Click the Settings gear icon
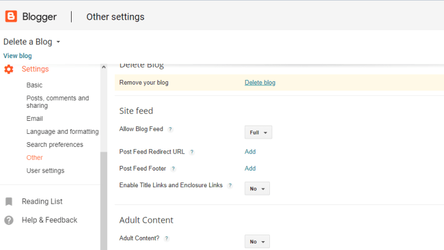Screen dimensions: 444x250 pos(9,69)
